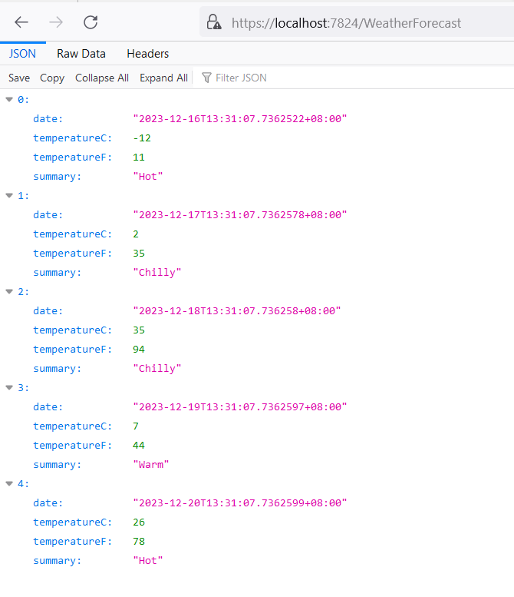This screenshot has height=597, width=514.
Task: Select date value 2023-12-18 in item 2
Action: [x=237, y=310]
